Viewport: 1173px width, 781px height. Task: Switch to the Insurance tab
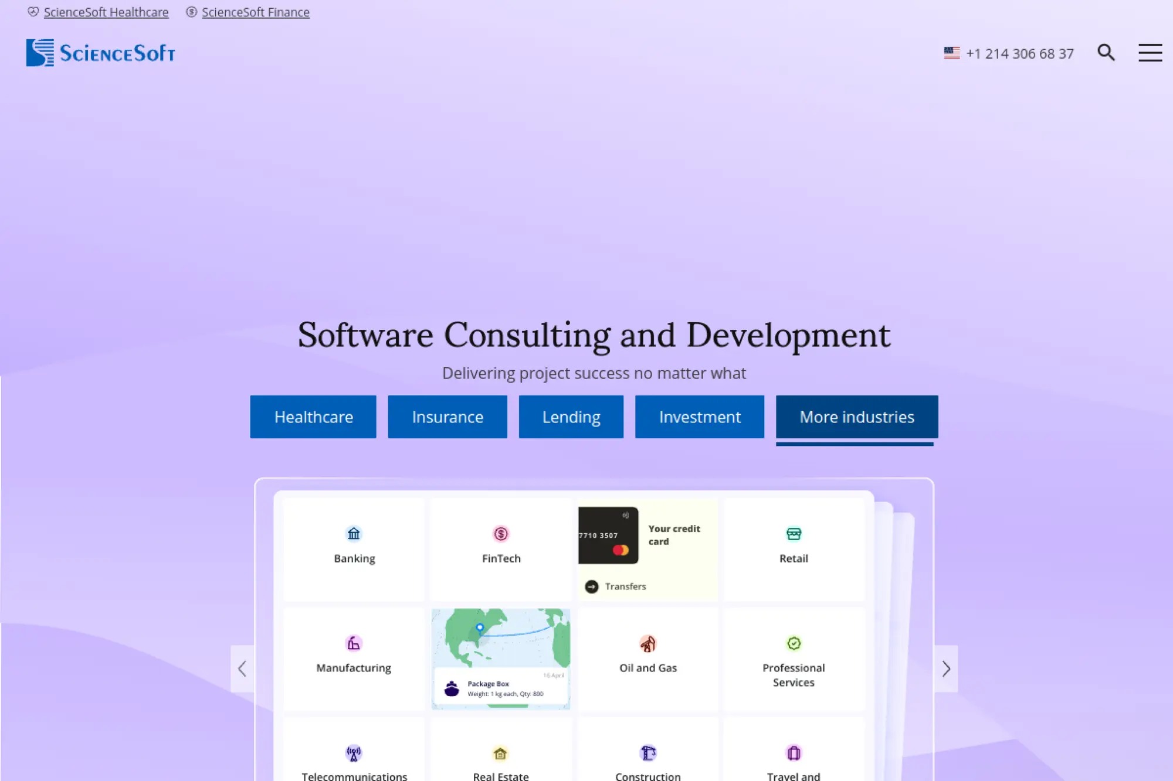pos(447,417)
